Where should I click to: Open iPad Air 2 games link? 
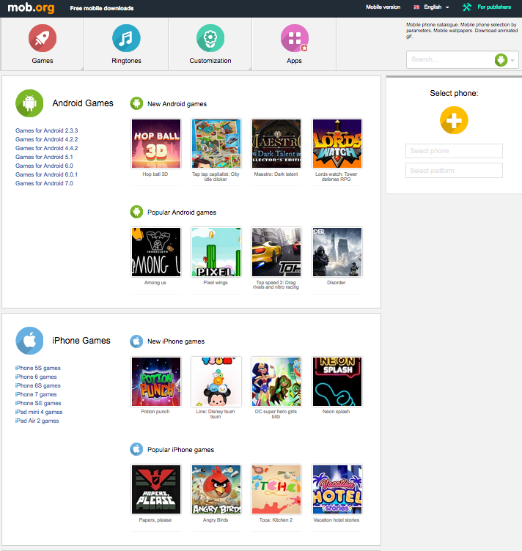[x=37, y=421]
